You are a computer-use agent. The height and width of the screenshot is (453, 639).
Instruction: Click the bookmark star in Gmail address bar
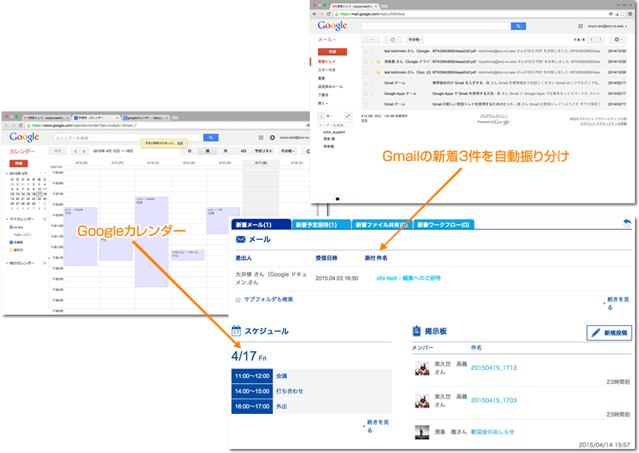click(x=622, y=14)
